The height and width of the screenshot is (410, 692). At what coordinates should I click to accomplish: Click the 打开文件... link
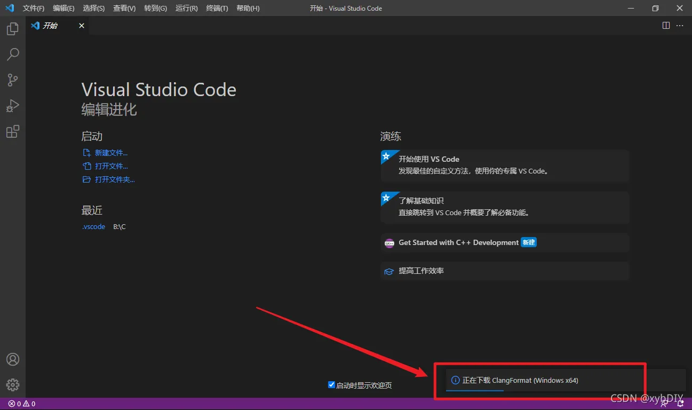click(111, 166)
